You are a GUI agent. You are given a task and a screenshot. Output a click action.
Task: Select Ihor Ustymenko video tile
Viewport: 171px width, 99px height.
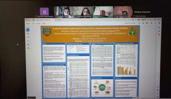(123, 12)
